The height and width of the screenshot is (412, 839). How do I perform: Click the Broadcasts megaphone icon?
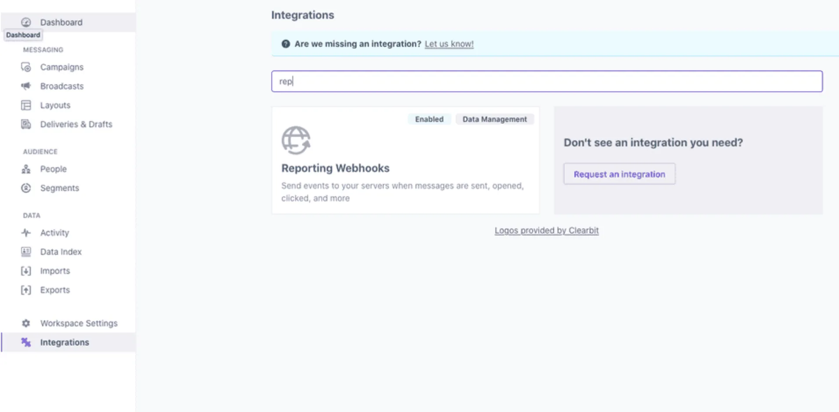[26, 86]
